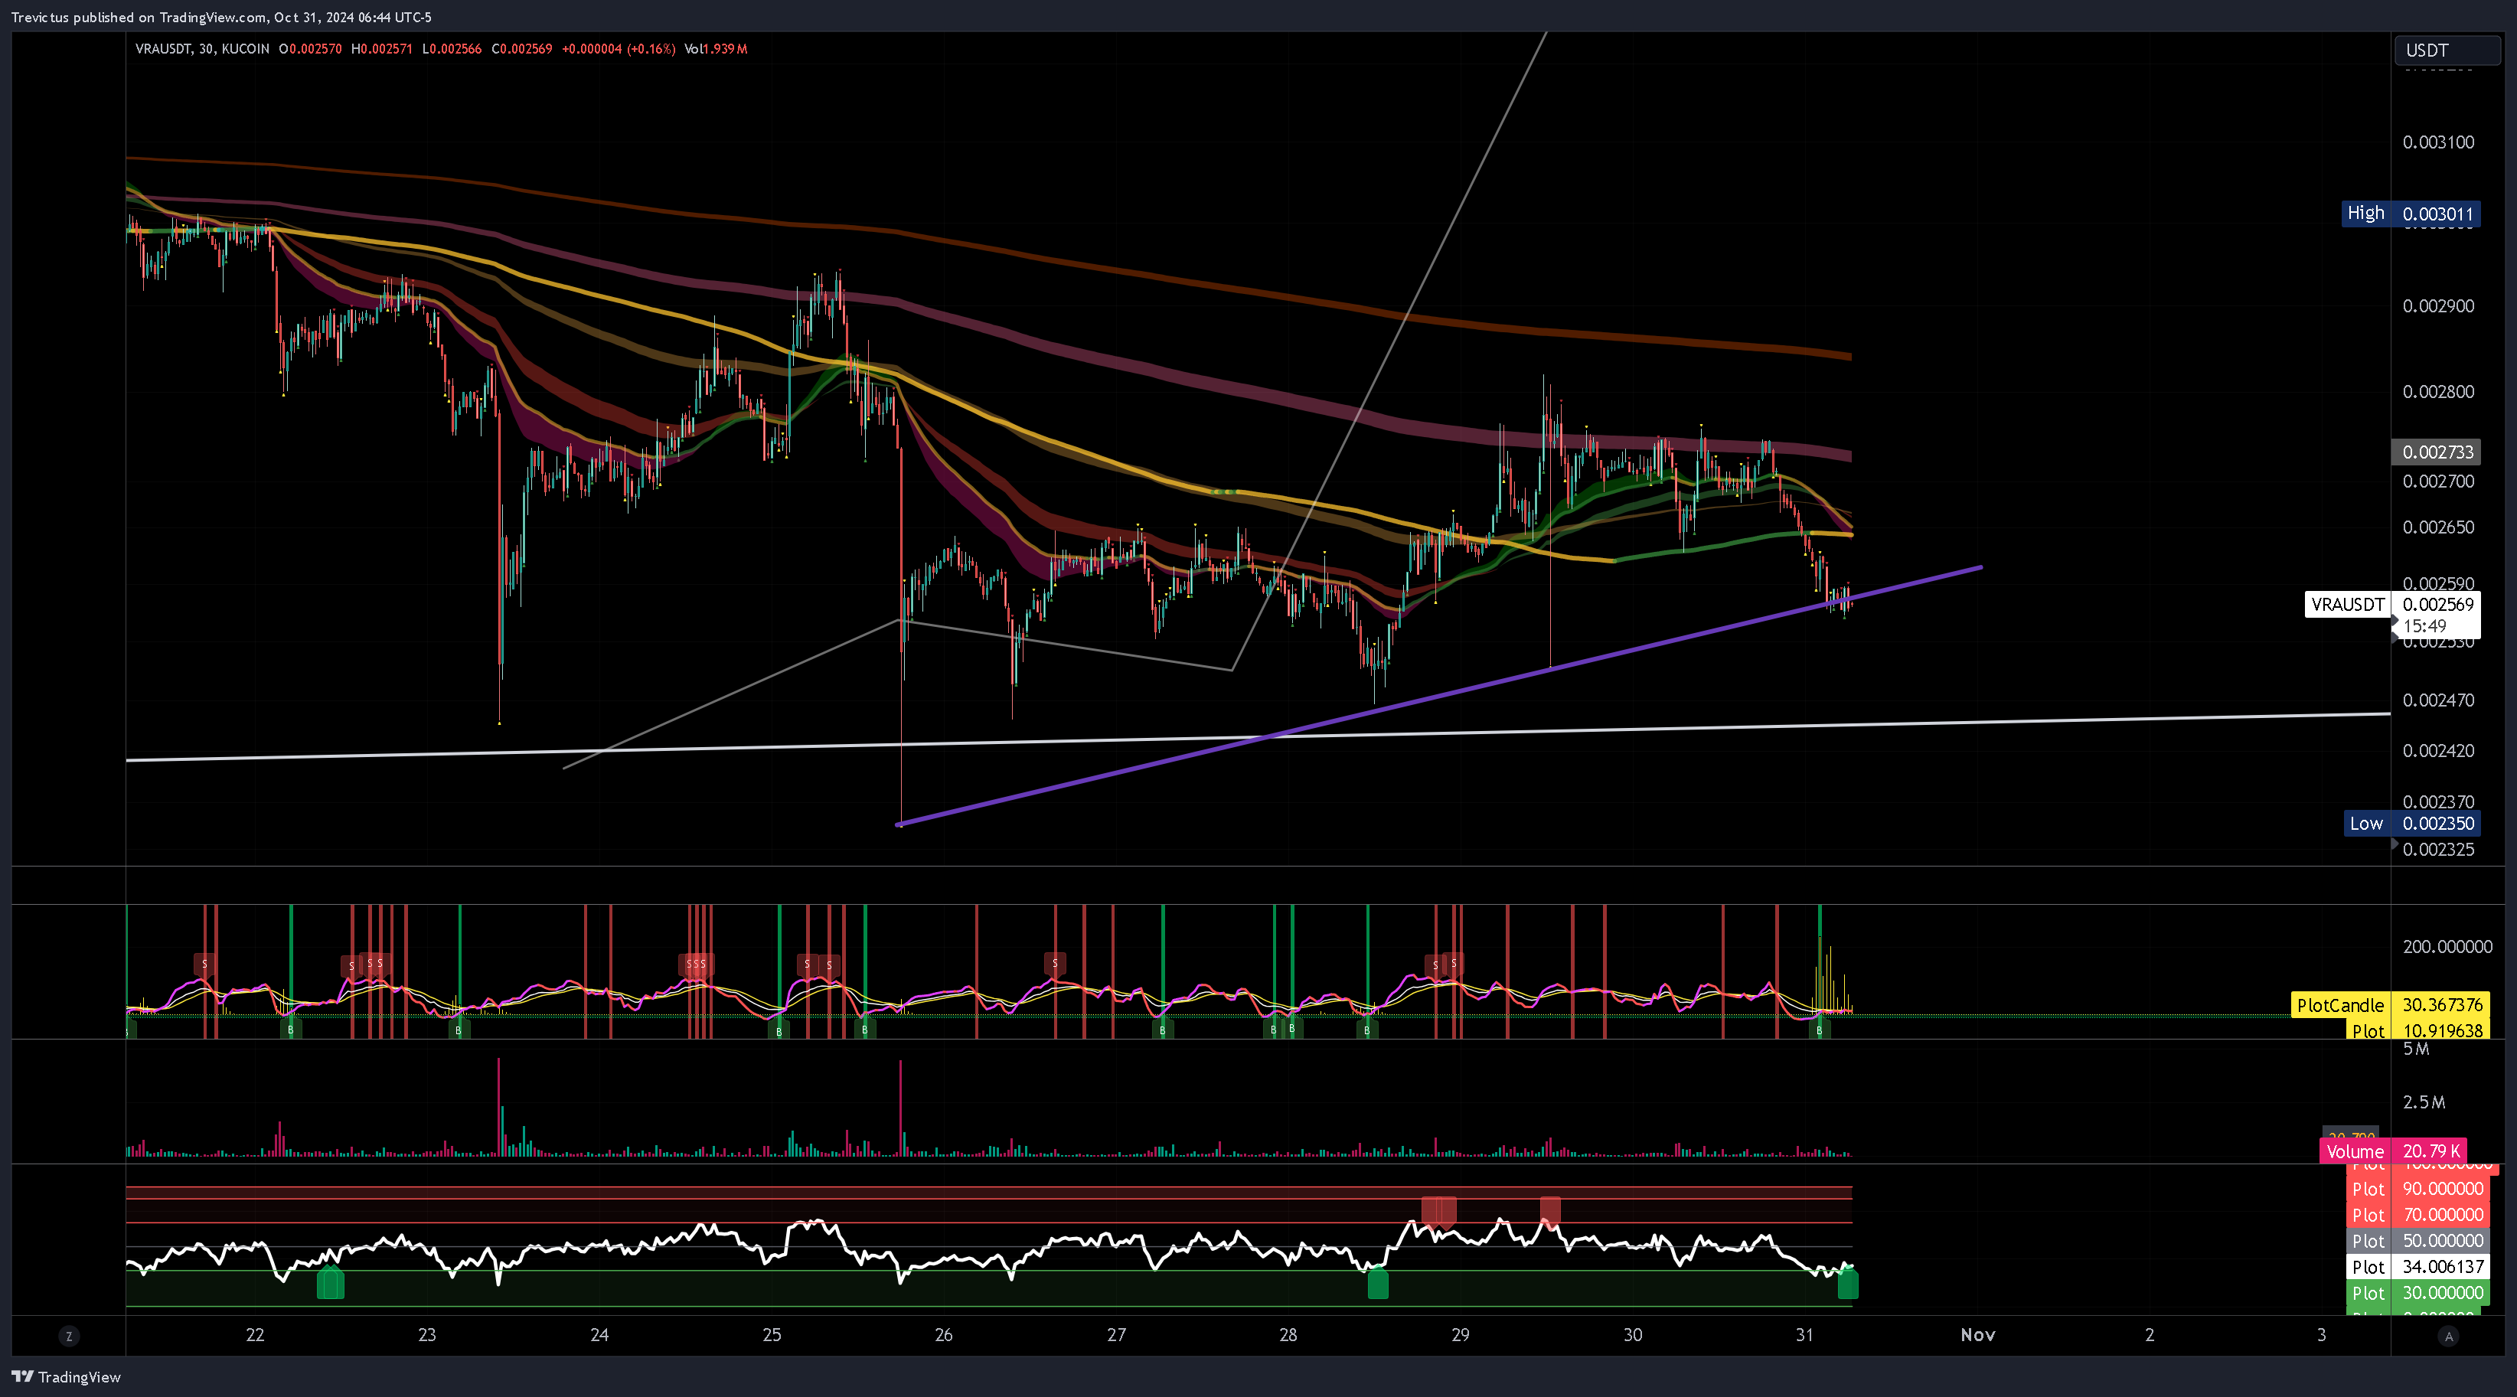This screenshot has width=2517, height=1397.
Task: Click the 0.002800 price scale tick
Action: point(2438,392)
